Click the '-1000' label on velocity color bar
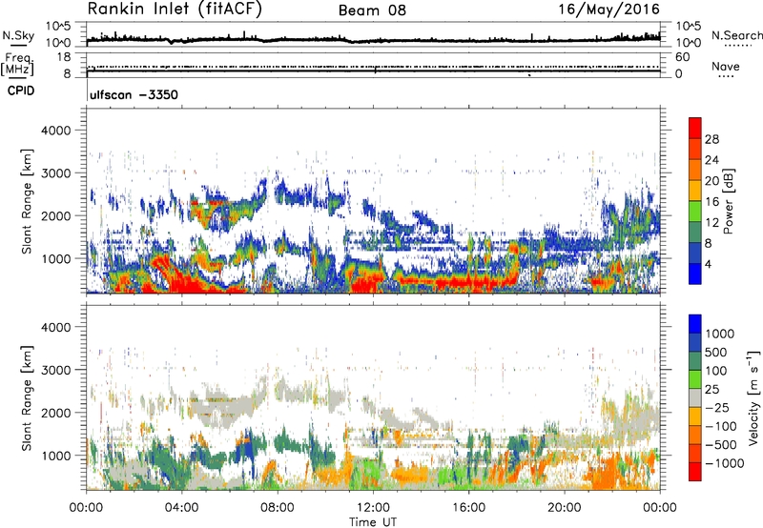 pos(724,463)
